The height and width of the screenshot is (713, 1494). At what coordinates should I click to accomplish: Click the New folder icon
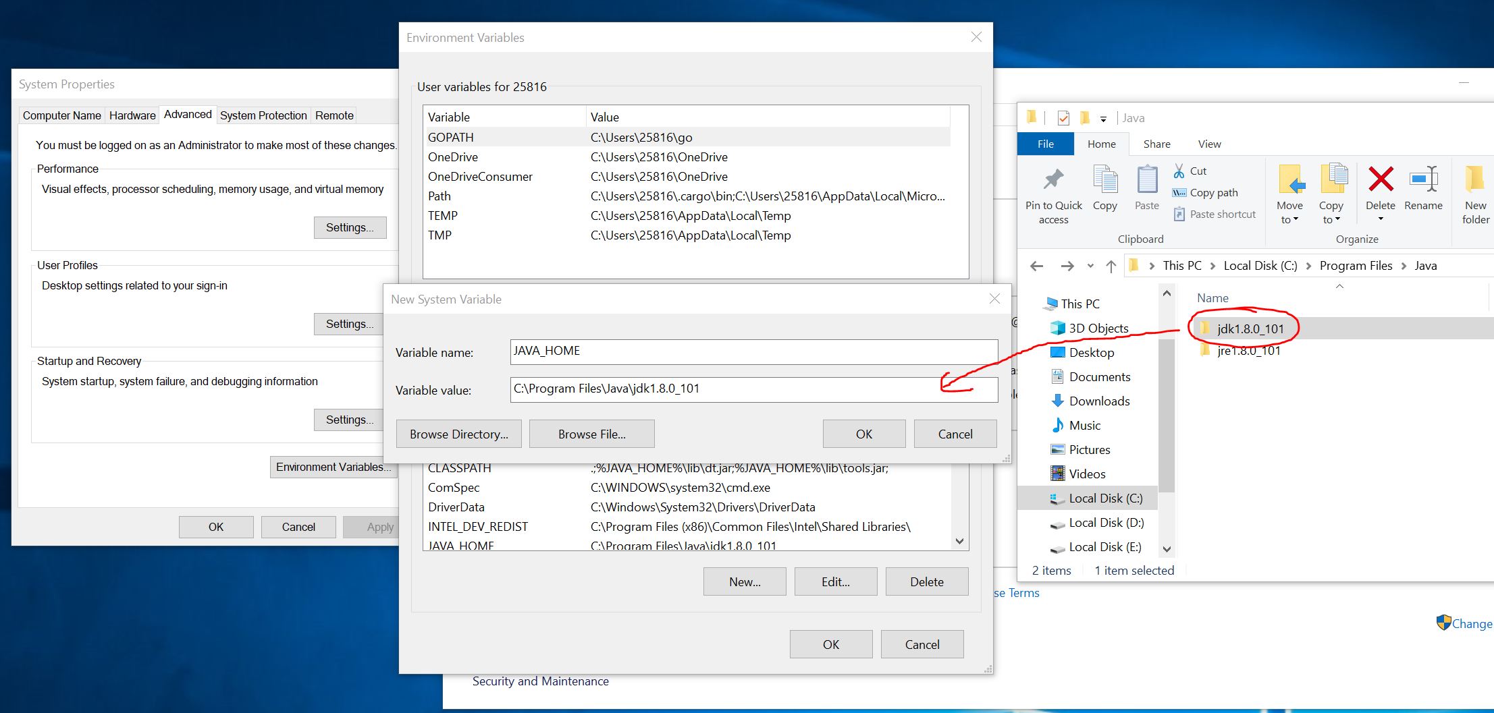coord(1475,179)
